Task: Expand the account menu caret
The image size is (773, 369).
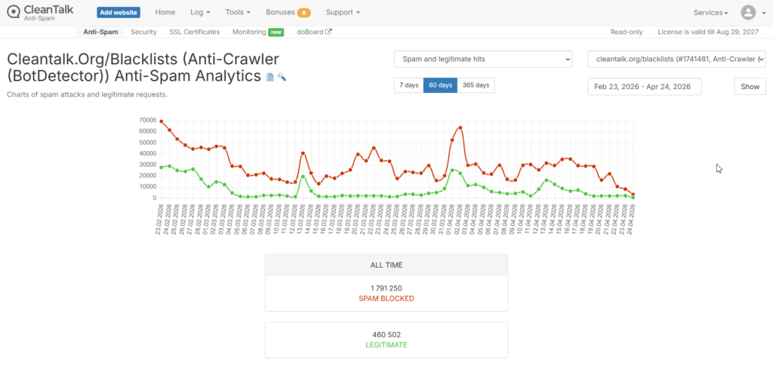Action: 762,13
